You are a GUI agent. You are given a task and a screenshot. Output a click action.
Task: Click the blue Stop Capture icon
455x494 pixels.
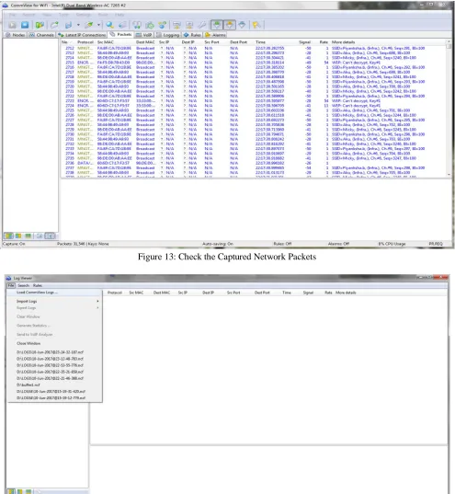click(25, 25)
